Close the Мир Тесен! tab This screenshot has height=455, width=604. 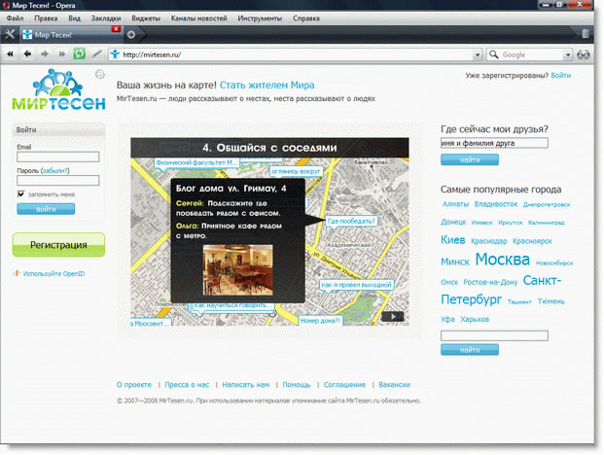116,29
